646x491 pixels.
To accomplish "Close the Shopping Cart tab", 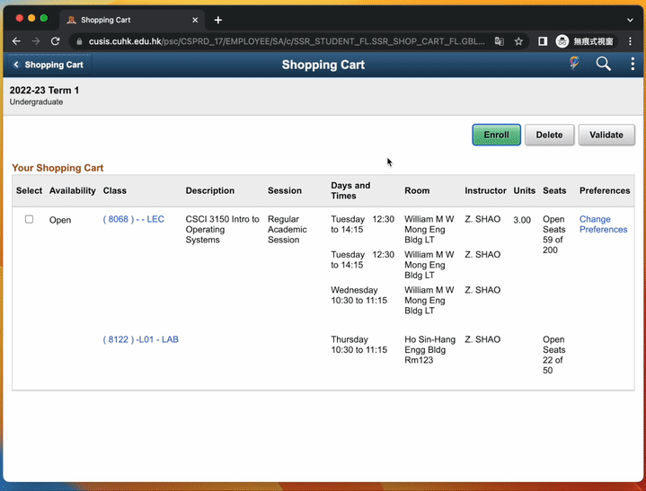I will [195, 20].
